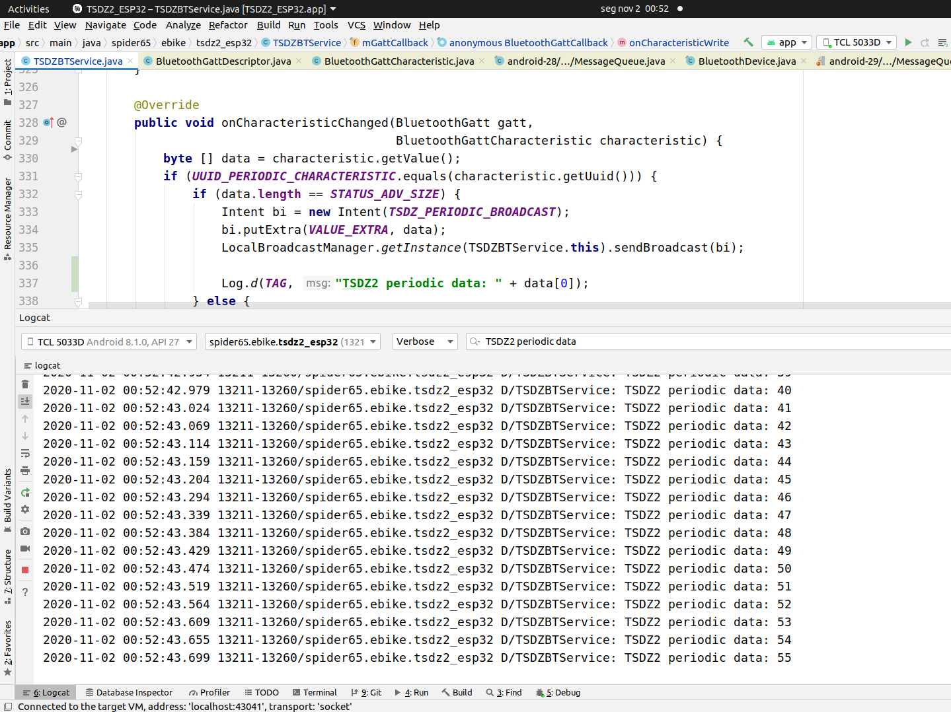Open the VCS menu
The image size is (951, 712).
point(356,25)
